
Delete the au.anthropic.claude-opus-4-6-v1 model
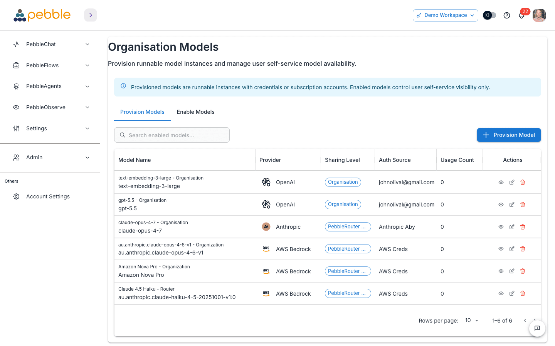[523, 249]
